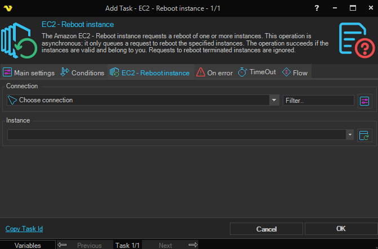The image size is (378, 249).
Task: Go to next task using right arrow
Action: (x=193, y=245)
